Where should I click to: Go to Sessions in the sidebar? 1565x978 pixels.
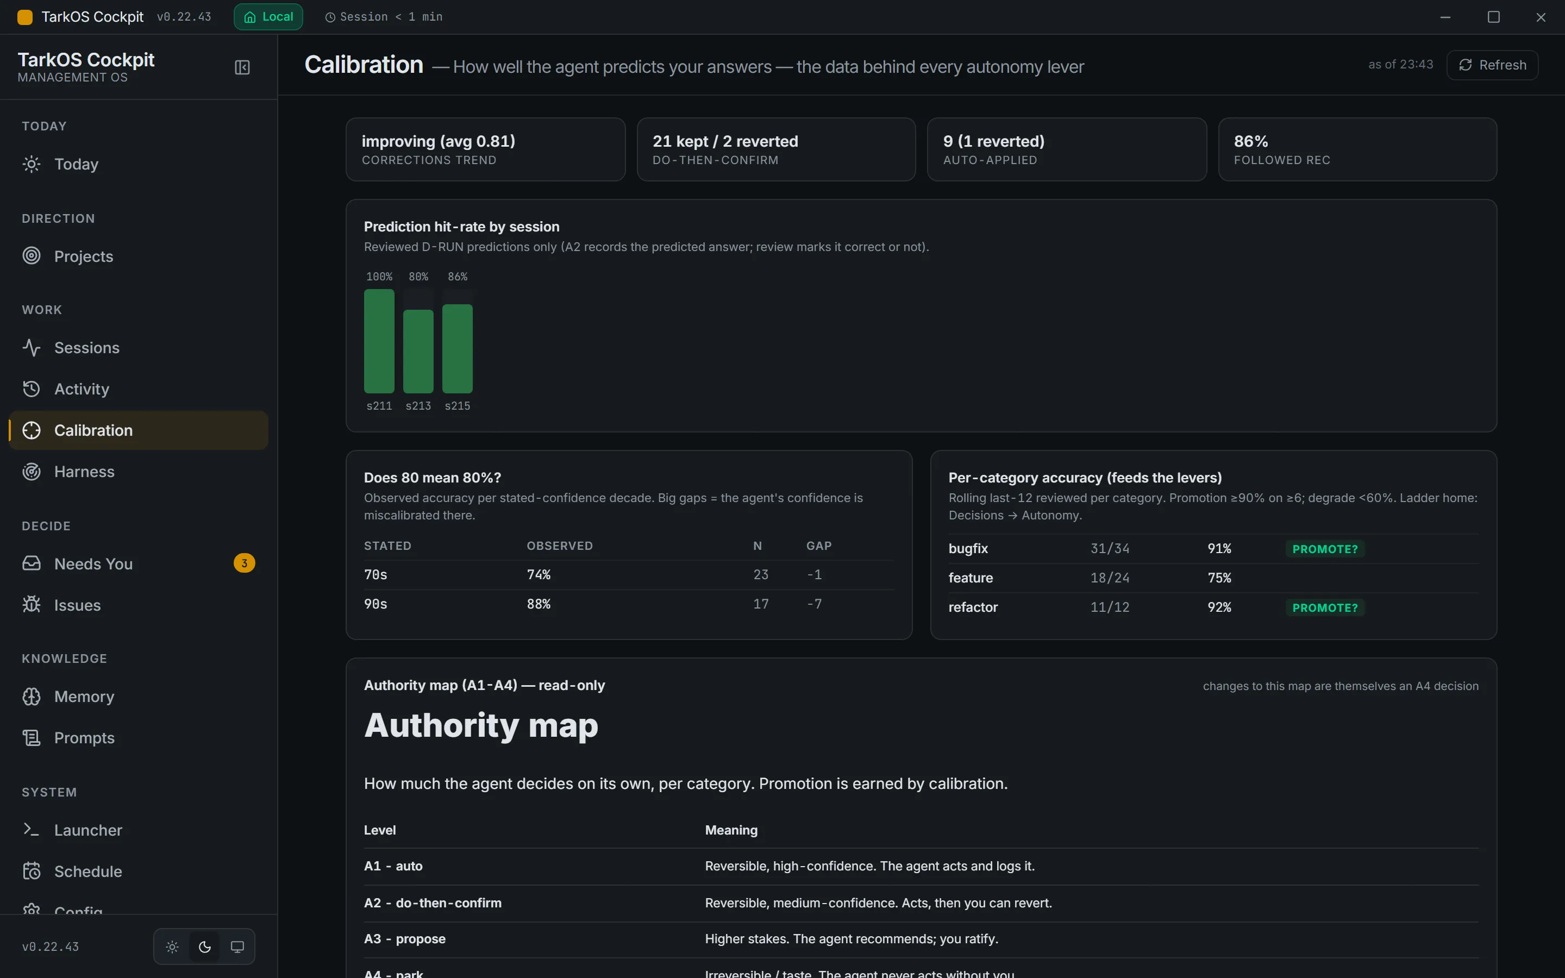[x=139, y=348]
